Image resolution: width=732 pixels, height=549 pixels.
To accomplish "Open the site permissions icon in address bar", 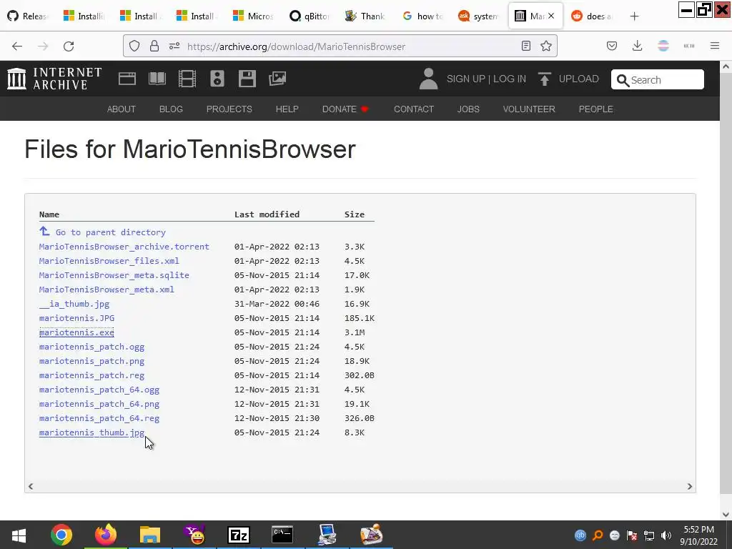I will (174, 46).
